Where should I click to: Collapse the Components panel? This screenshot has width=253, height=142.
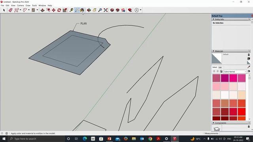coord(213,123)
